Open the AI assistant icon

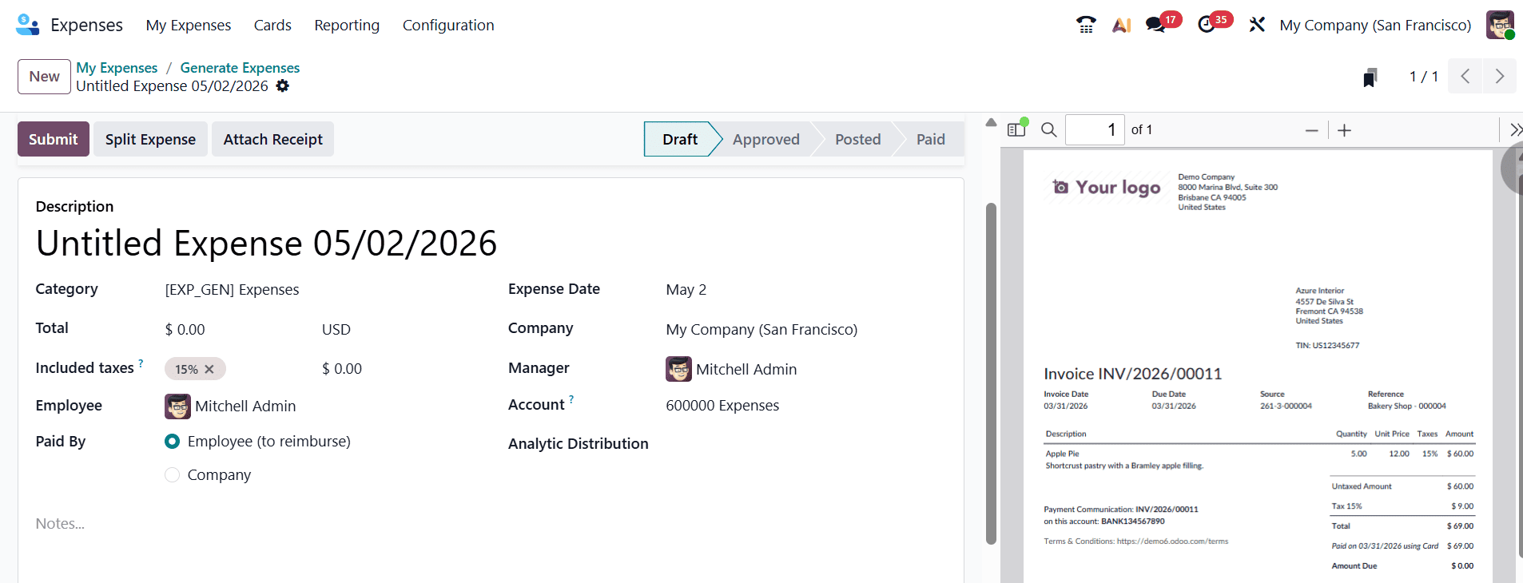pyautogui.click(x=1122, y=25)
